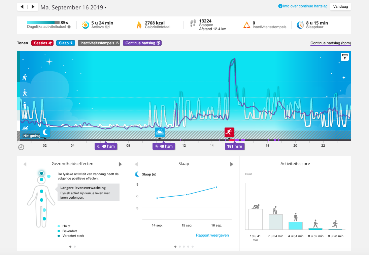
Task: Disable the Continue hartslag filter
Action: [x=142, y=43]
